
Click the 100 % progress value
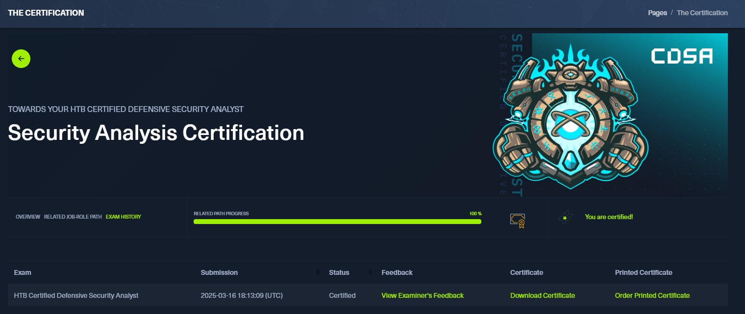(x=475, y=214)
